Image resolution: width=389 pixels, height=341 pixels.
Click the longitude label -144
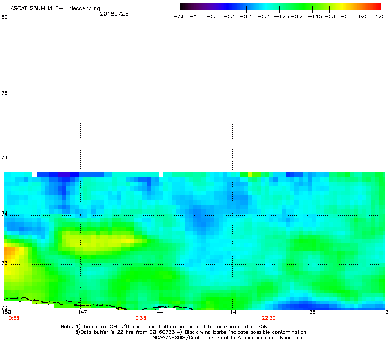[x=157, y=312]
